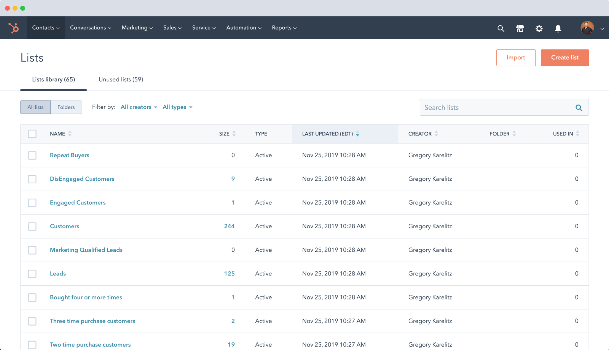Click the magnifier icon in Search lists
The image size is (609, 350).
point(579,108)
